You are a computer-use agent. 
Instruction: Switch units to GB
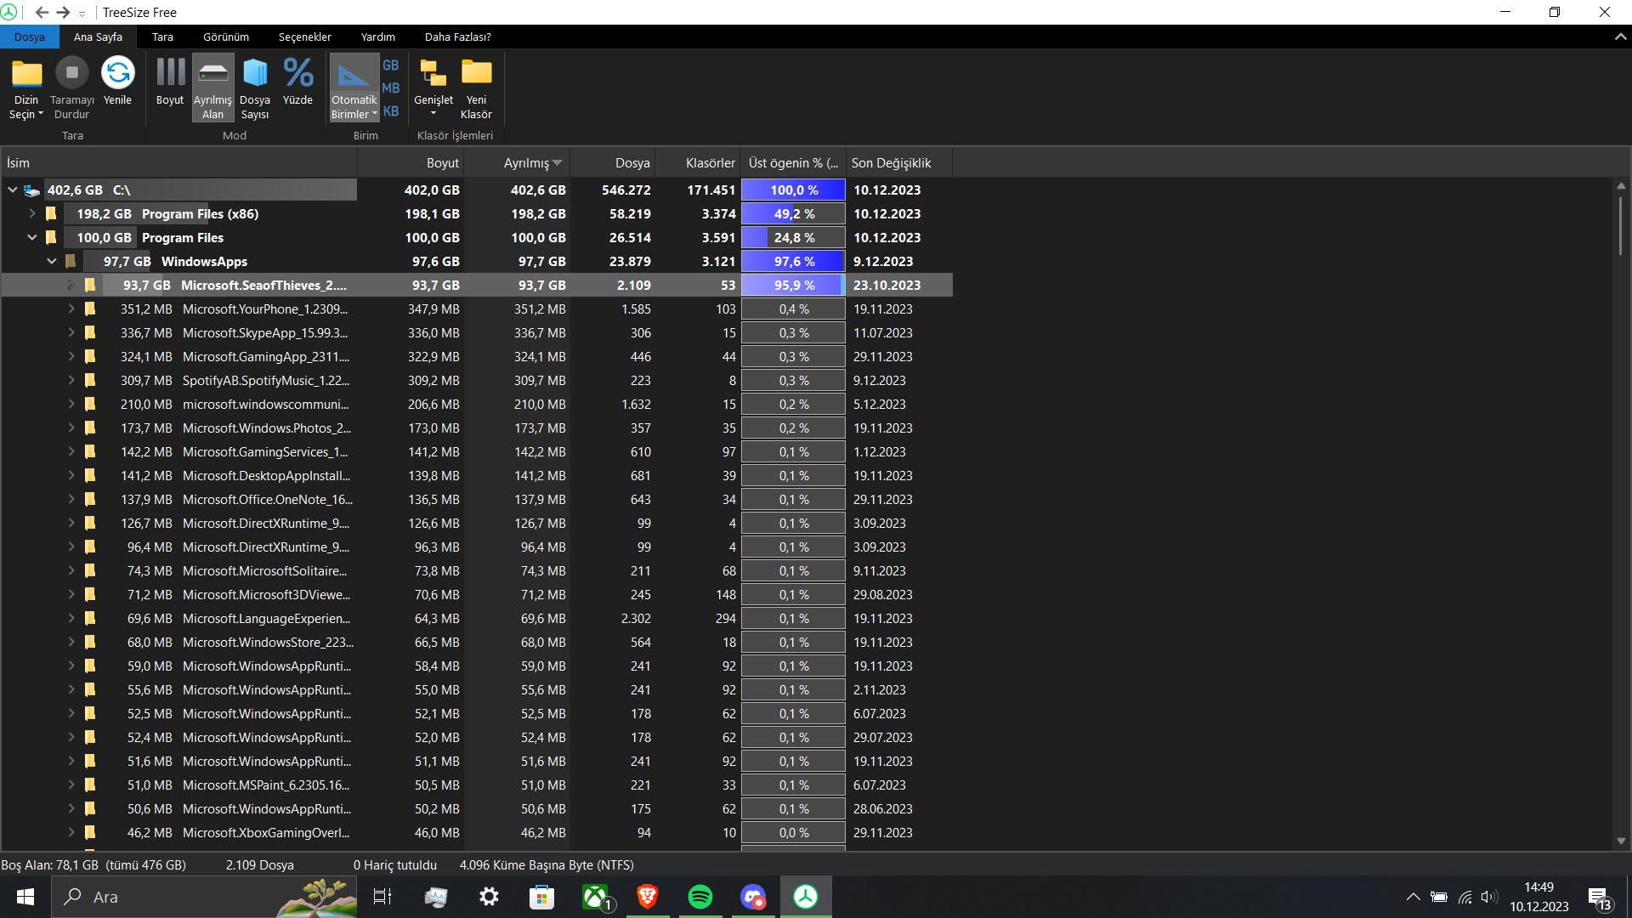pos(390,65)
